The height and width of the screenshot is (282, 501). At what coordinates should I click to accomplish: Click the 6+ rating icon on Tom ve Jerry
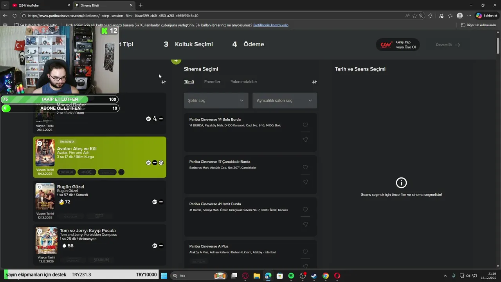click(155, 246)
